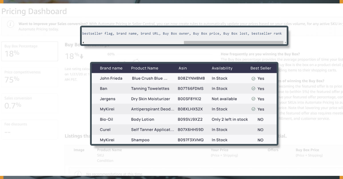Click ASIN B07T66FDMS
343x179 pixels.
(x=191, y=89)
